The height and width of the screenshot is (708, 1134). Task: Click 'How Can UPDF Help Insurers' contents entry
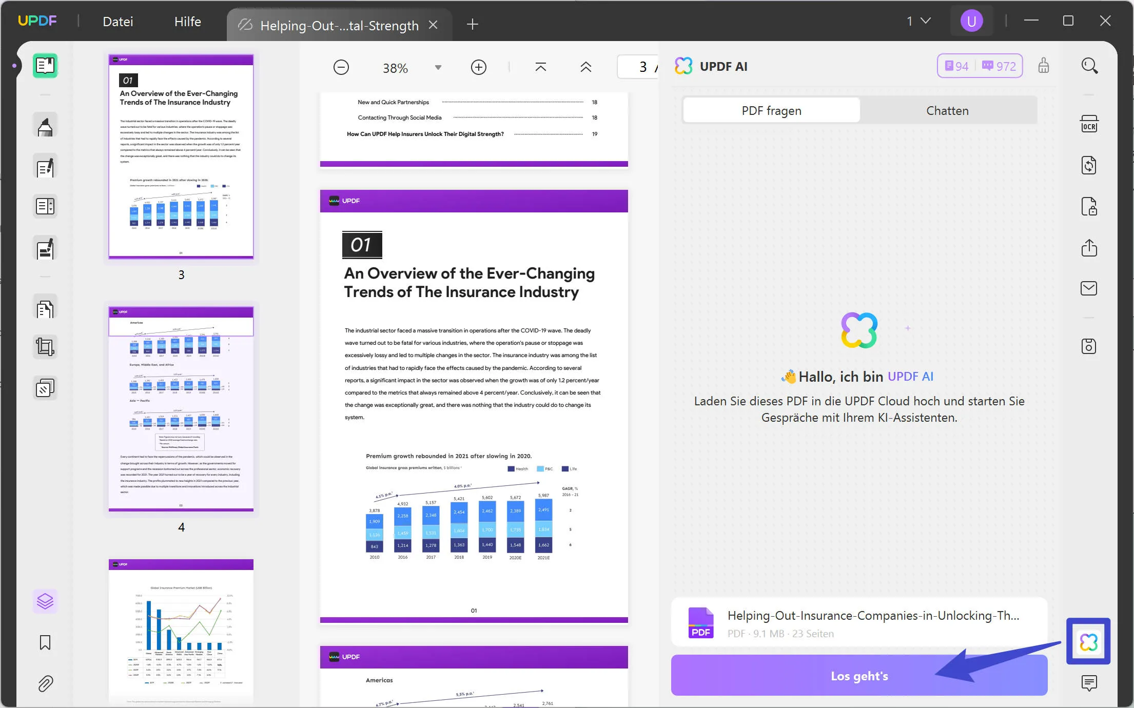point(425,134)
